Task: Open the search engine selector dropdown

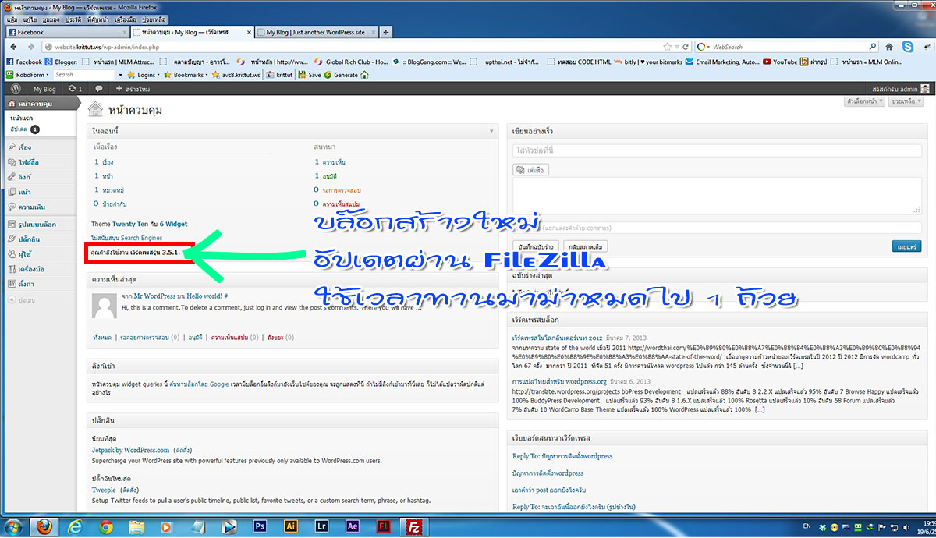Action: (704, 47)
